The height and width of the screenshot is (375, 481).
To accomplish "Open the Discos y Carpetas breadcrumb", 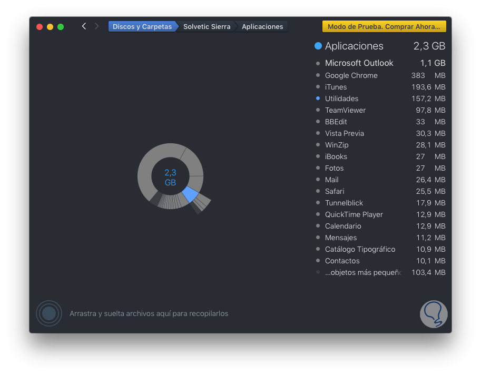I will (x=142, y=27).
